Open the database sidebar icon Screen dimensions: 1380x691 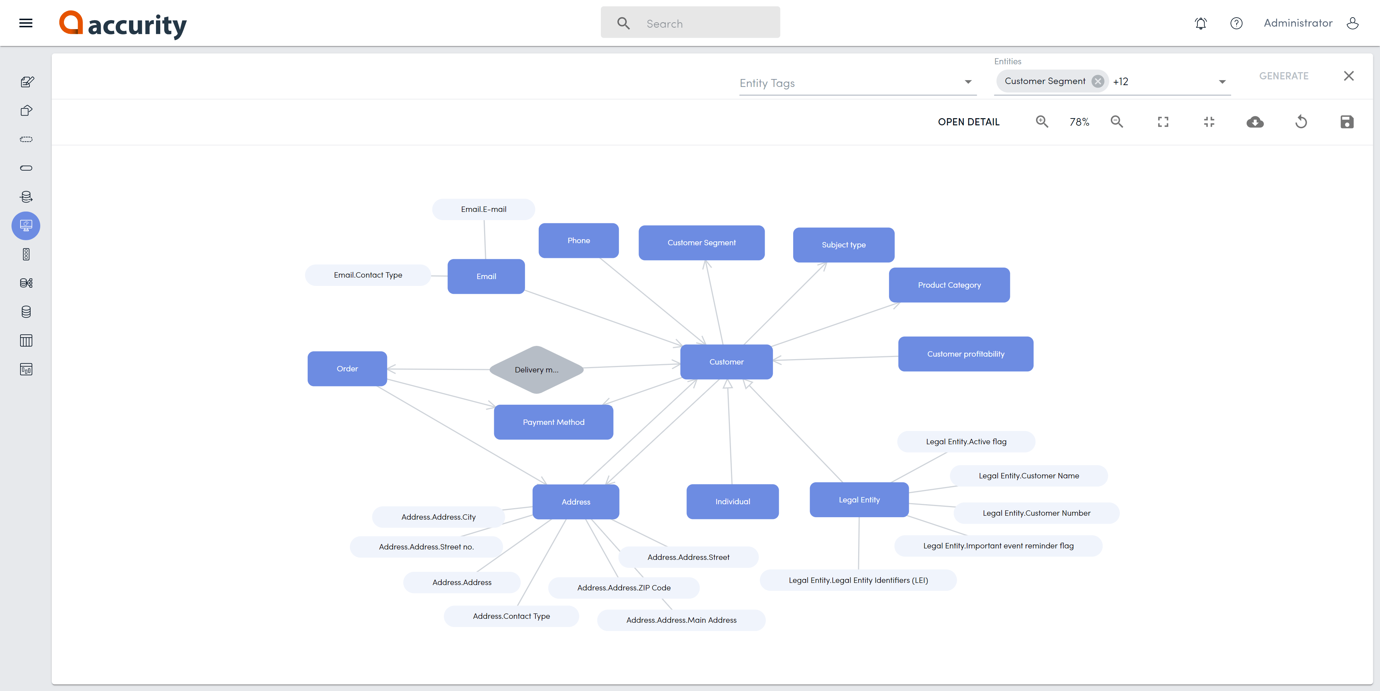26,312
